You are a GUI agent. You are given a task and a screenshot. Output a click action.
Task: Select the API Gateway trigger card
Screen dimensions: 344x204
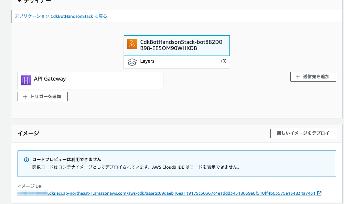click(x=90, y=80)
